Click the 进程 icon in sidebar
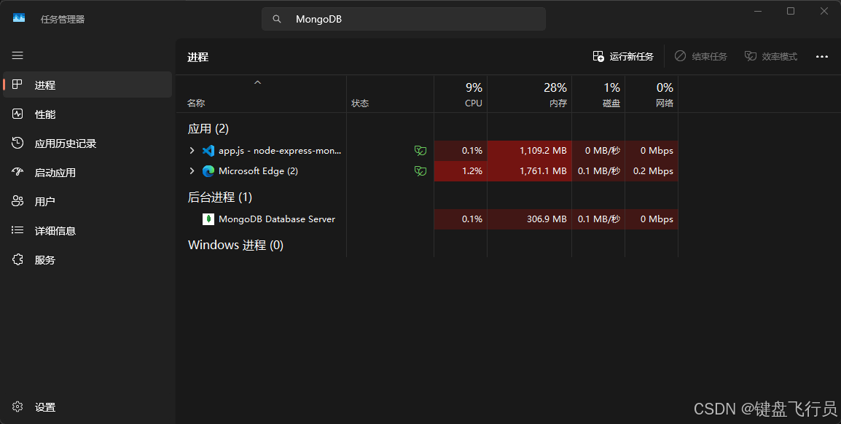The image size is (841, 424). (17, 85)
